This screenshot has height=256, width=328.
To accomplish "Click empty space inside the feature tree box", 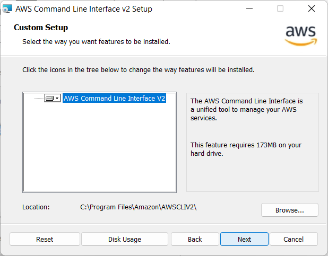I will [99, 154].
